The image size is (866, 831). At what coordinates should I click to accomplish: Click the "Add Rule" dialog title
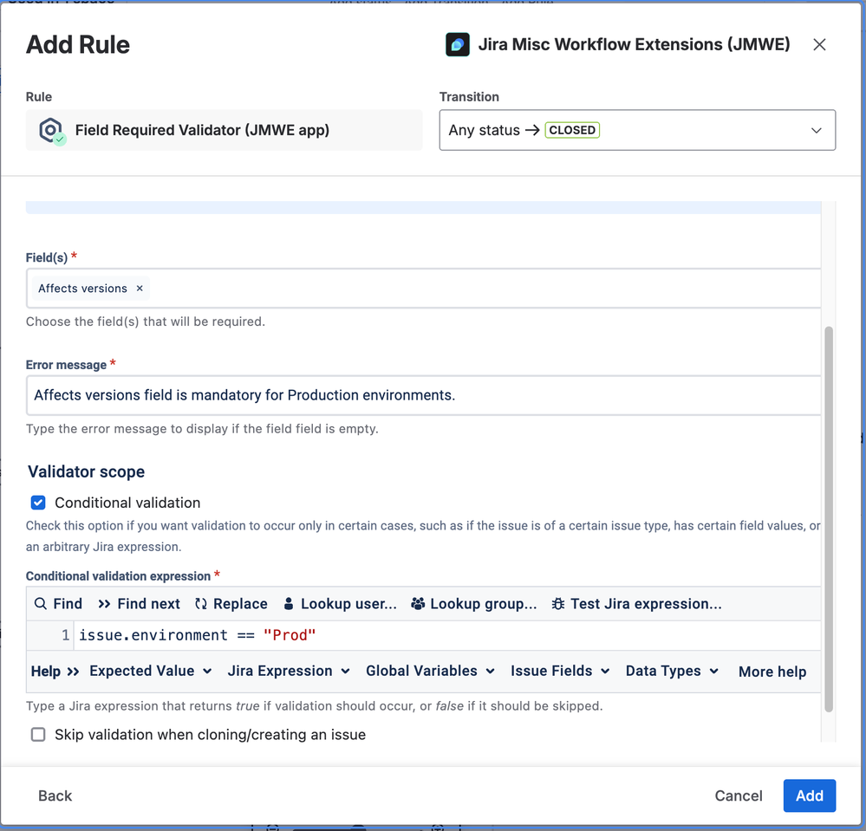click(x=78, y=45)
